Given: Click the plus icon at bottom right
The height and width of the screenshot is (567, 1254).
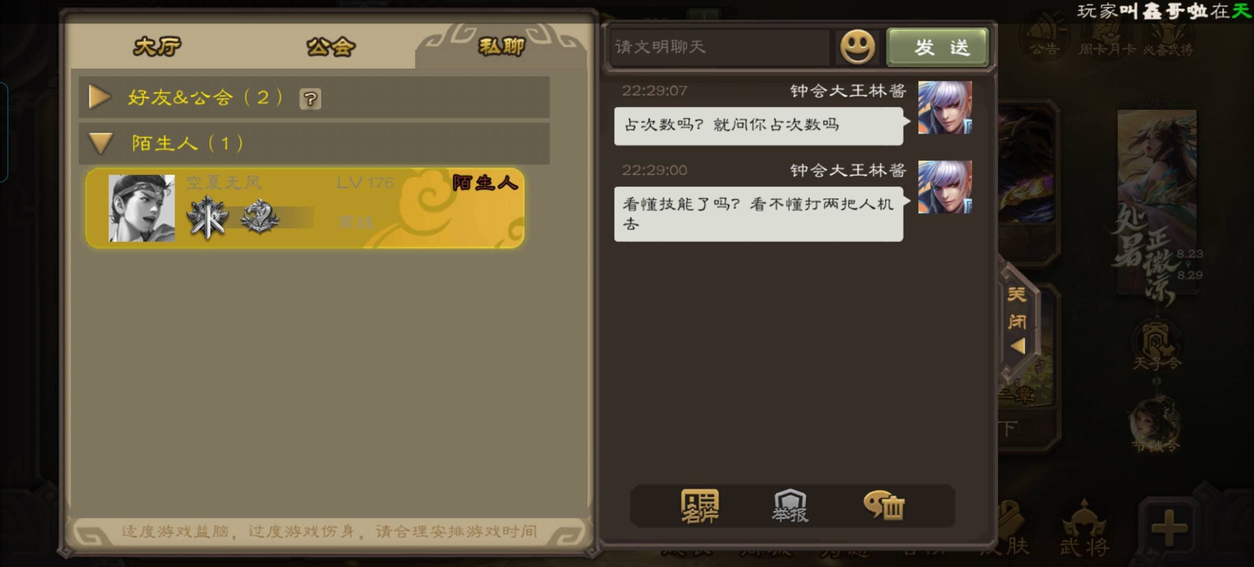Looking at the screenshot, I should coord(1168,527).
